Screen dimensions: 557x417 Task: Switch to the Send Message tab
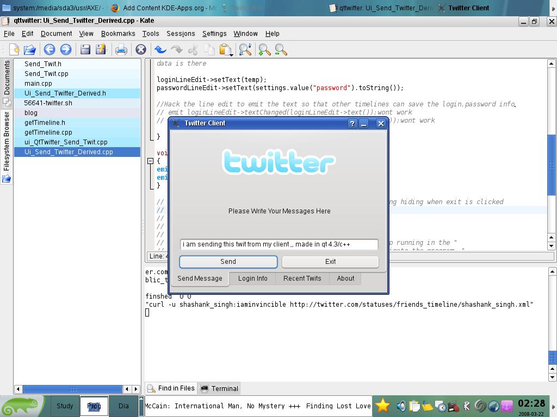[200, 279]
